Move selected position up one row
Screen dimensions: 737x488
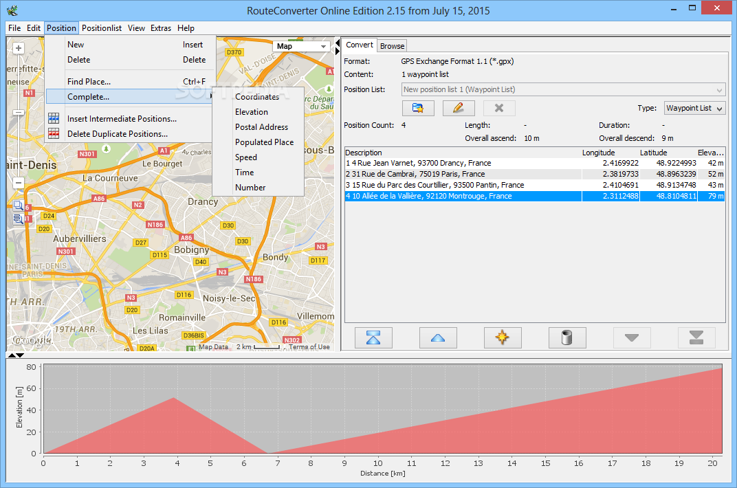(437, 337)
